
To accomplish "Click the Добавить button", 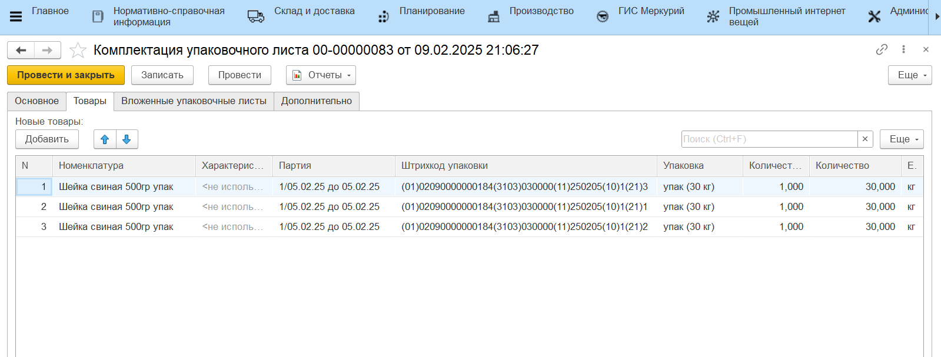I will (x=47, y=139).
